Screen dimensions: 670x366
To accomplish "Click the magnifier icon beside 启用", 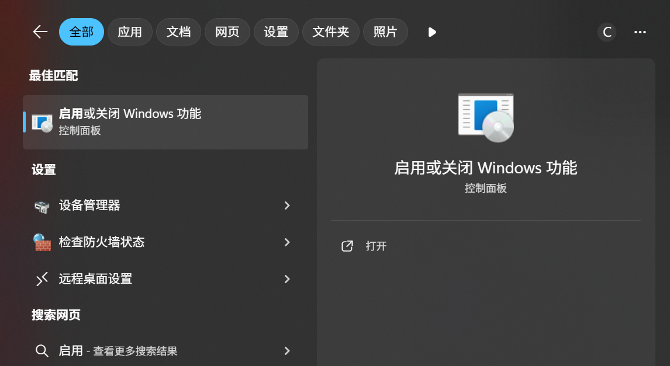I will click(42, 351).
